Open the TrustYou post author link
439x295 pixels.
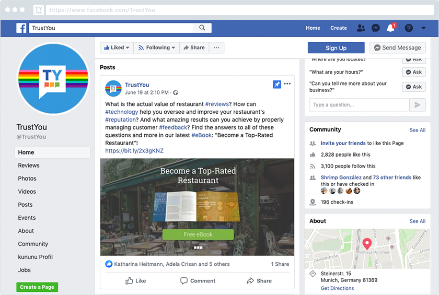tap(137, 85)
